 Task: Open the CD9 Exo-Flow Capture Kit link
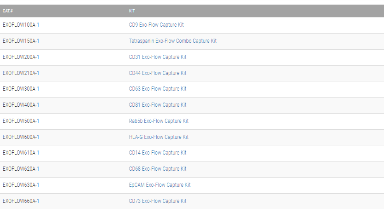pos(156,25)
